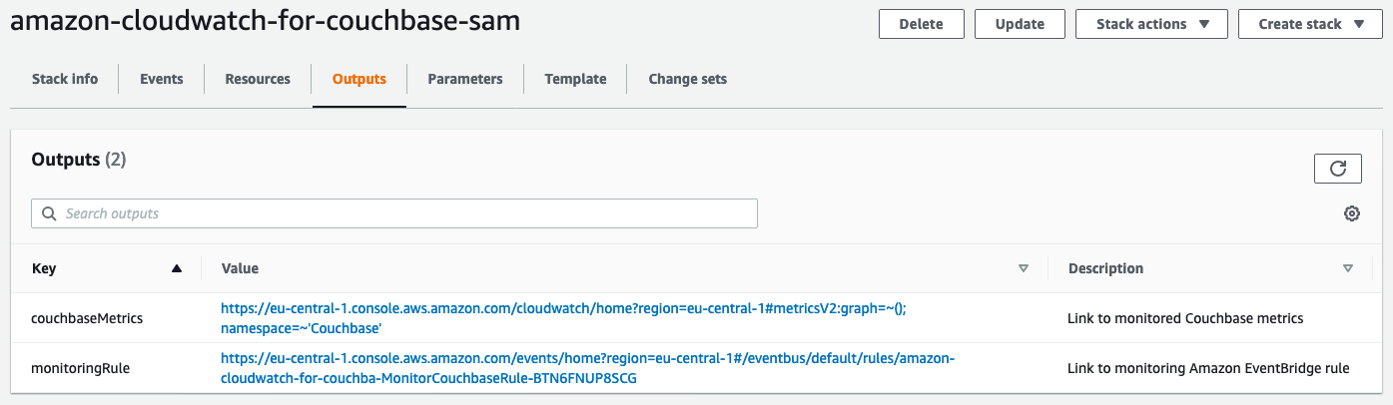Delete the stack
This screenshot has height=405, width=1393.
(x=922, y=24)
